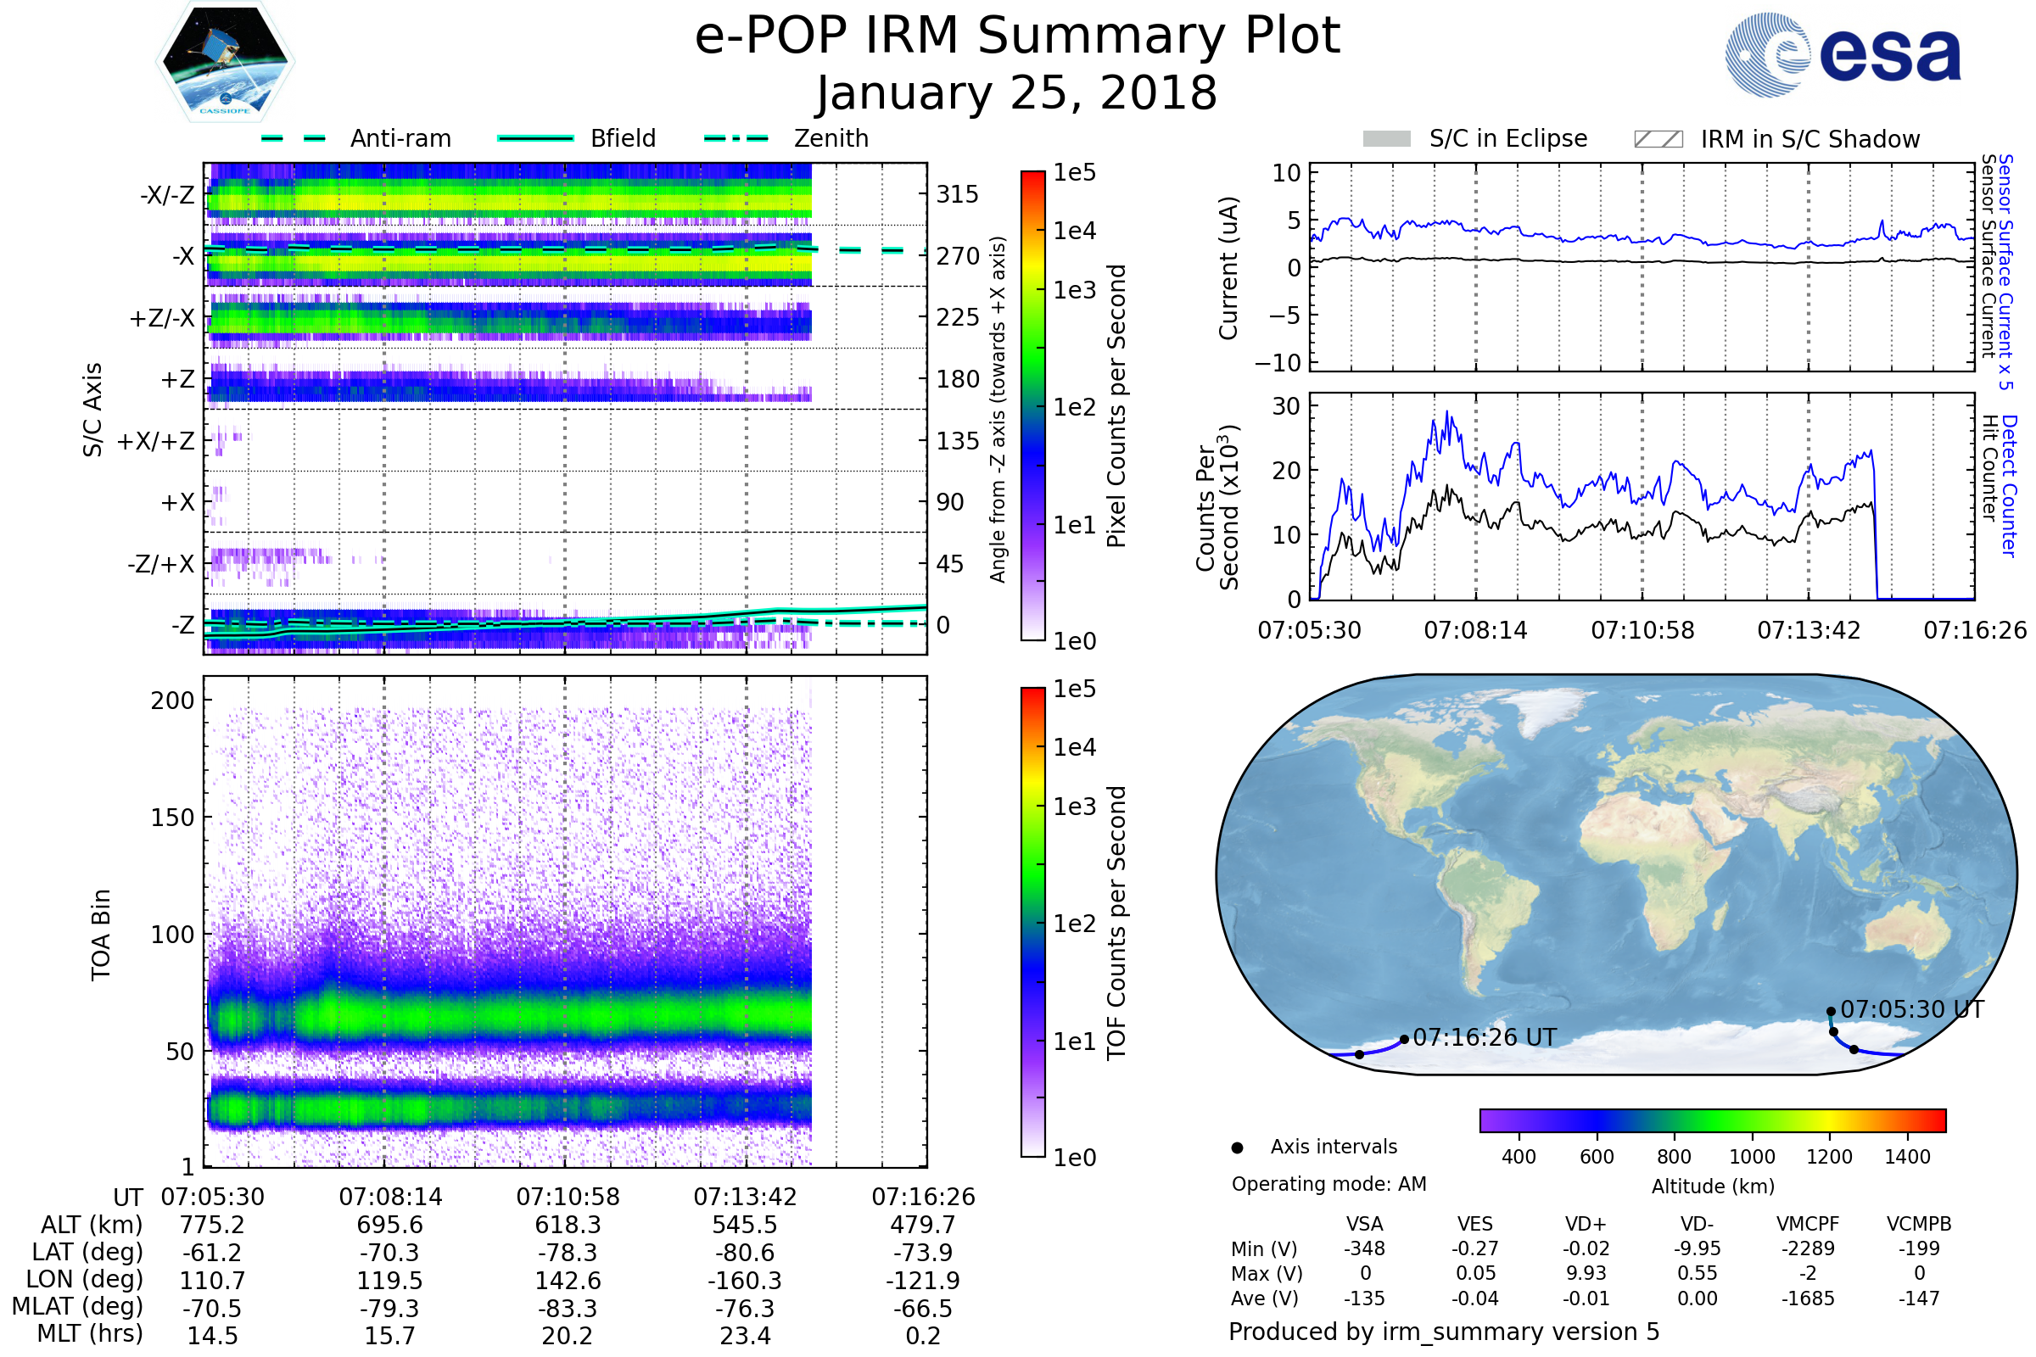Click the Anti-ram dashed legend line
The height and width of the screenshot is (1357, 2036).
pos(294,138)
